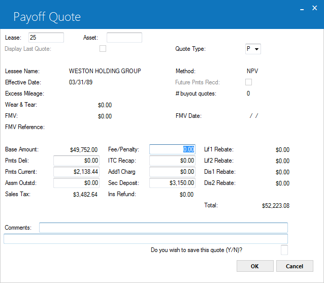
Task: Click the # buyout quotes value 0
Action: pos(248,93)
